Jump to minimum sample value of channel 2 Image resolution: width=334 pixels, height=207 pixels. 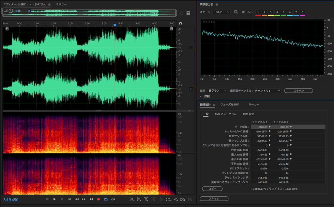coord(291,141)
